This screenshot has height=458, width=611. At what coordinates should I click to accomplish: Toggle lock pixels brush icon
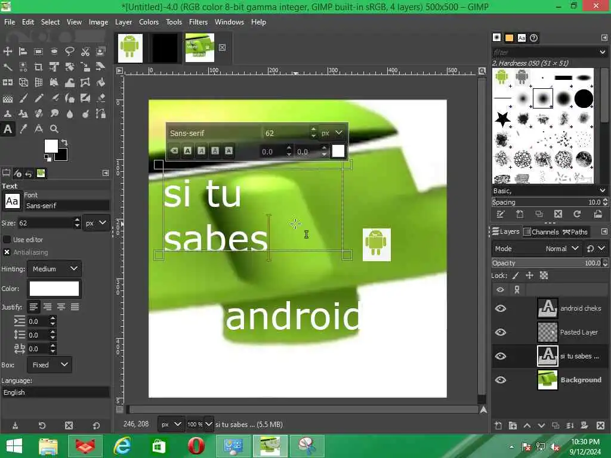[x=516, y=276]
